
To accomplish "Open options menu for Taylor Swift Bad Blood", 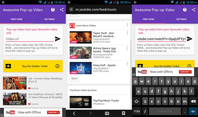I will [127, 33].
